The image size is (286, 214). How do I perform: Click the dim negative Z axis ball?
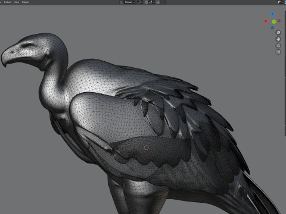tap(272, 28)
